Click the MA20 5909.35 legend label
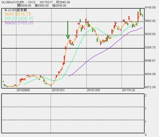The width and height of the screenshot is (159, 137). [19, 18]
